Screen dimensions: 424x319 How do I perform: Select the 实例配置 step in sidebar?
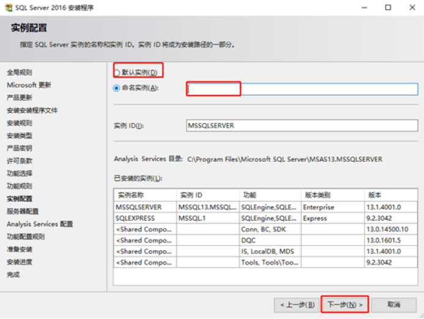click(20, 199)
